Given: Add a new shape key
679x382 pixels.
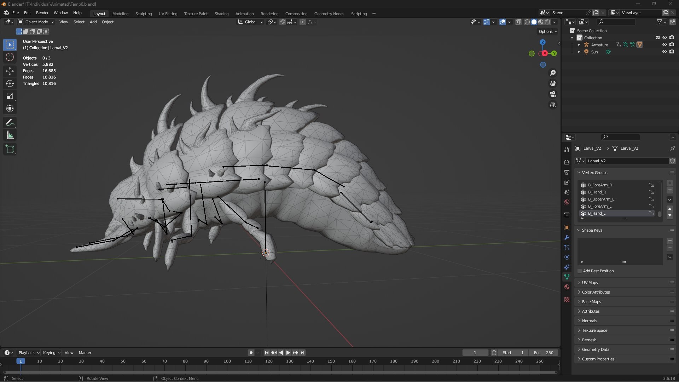Looking at the screenshot, I should (x=670, y=241).
